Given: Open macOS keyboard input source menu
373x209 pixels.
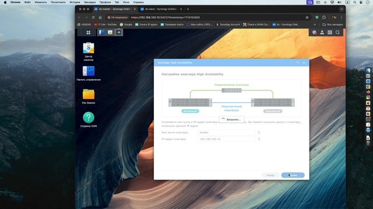Looking at the screenshot, I should 347,2.
